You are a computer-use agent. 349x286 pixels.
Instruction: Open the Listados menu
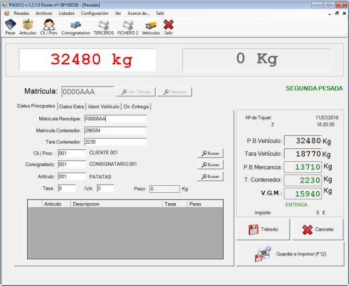[x=67, y=13]
